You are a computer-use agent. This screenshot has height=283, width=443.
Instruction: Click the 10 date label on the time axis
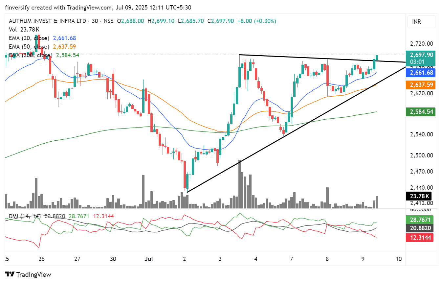399,259
